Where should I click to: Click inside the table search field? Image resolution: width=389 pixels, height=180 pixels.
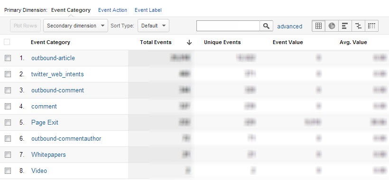pyautogui.click(x=228, y=26)
